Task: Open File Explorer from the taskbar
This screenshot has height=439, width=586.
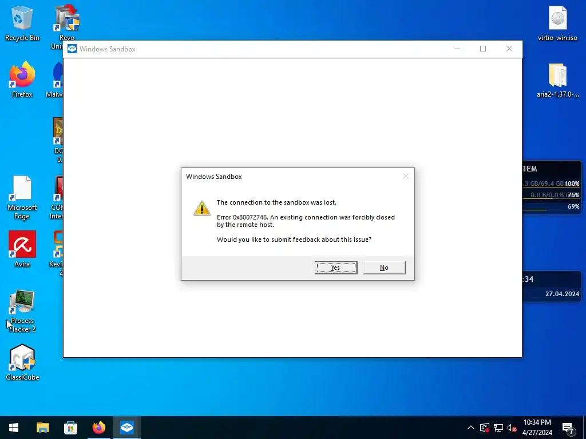Action: click(x=42, y=428)
